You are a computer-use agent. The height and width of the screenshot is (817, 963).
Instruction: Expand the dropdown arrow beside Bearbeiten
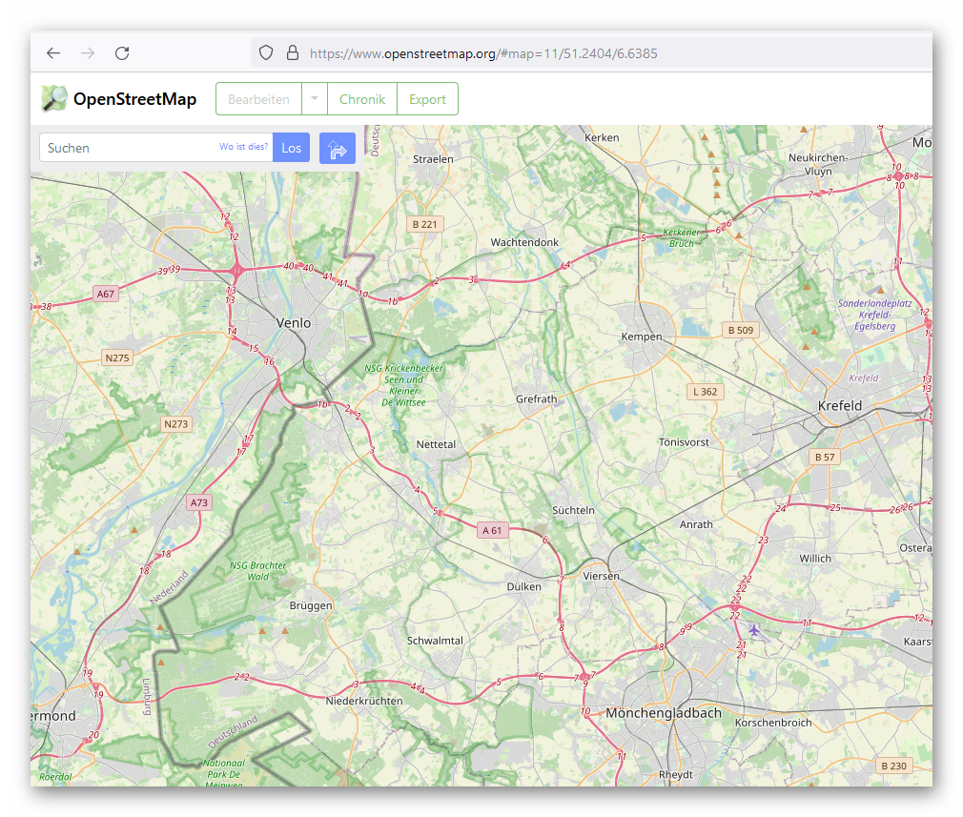(x=314, y=98)
